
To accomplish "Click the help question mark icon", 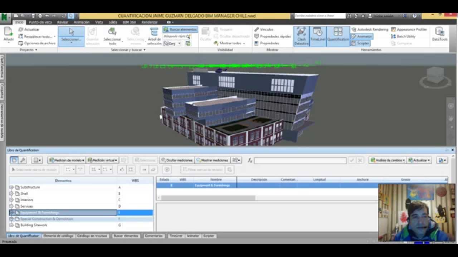I will [x=415, y=16].
